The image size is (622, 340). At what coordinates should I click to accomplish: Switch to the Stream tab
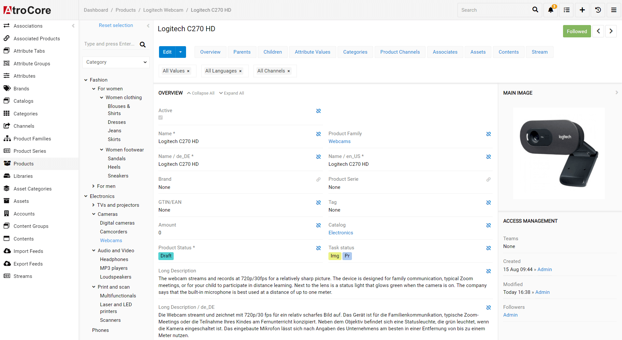[540, 52]
